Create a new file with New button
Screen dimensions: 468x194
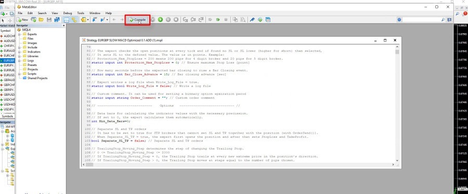tap(22, 20)
